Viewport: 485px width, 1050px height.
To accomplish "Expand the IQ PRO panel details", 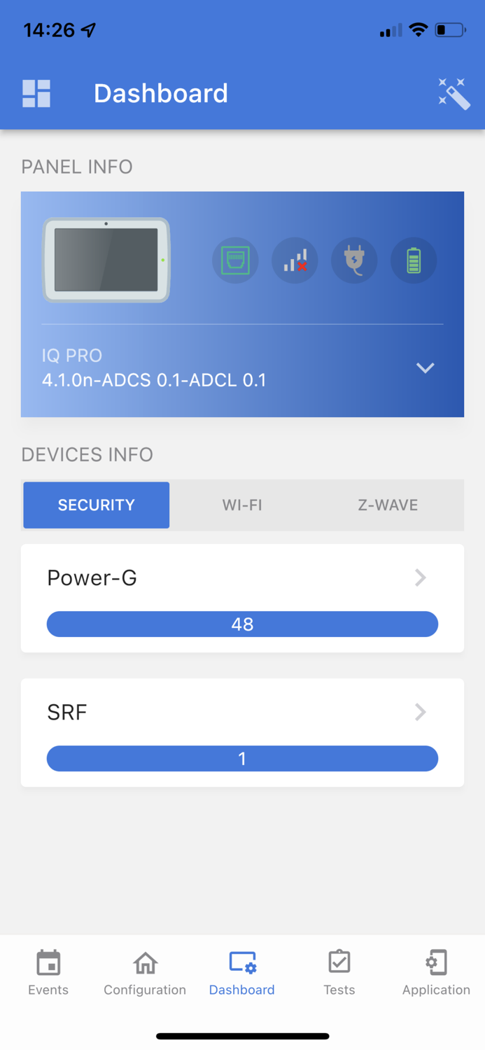I will pos(425,367).
